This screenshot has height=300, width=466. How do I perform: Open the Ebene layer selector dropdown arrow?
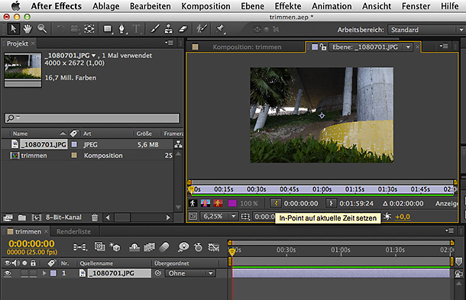click(x=408, y=47)
